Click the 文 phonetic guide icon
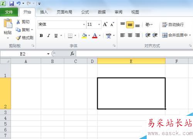The height and width of the screenshot is (139, 193). pyautogui.click(x=108, y=36)
